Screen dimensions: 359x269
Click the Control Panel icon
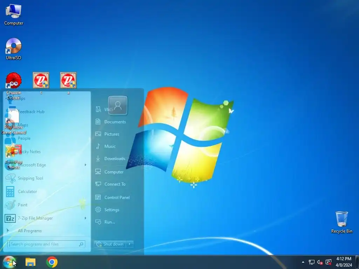click(x=98, y=198)
